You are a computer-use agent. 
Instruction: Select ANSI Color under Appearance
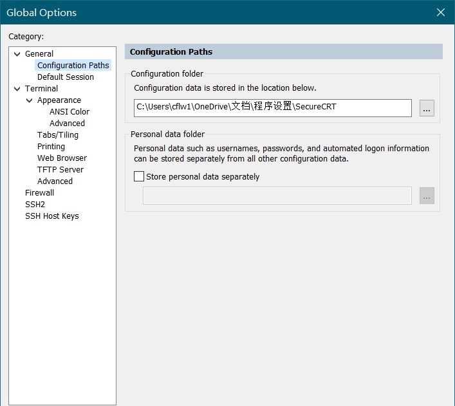coord(70,112)
